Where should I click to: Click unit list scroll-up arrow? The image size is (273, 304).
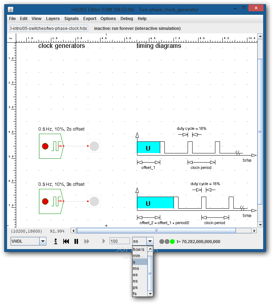point(150,249)
